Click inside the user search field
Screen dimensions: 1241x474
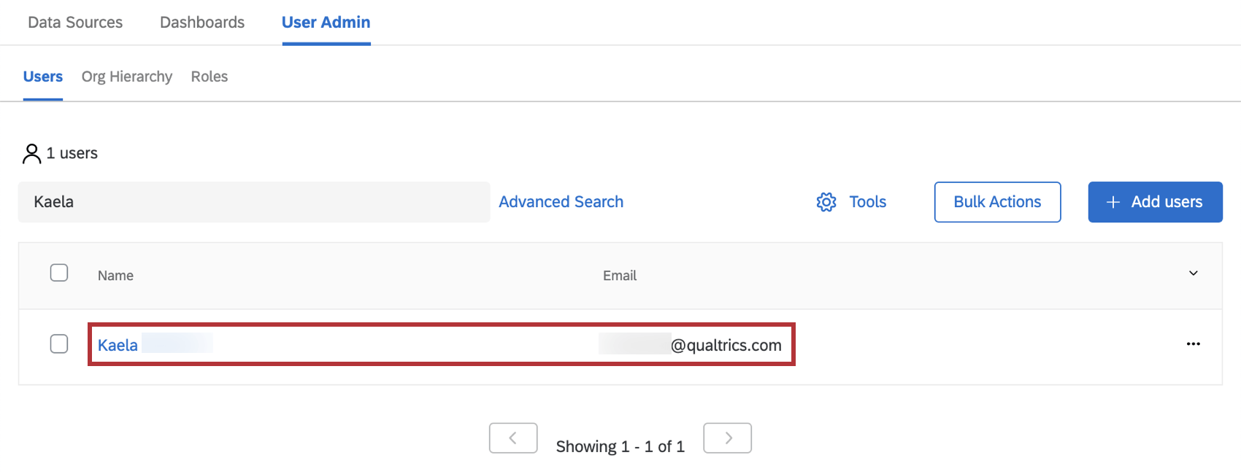(x=253, y=202)
